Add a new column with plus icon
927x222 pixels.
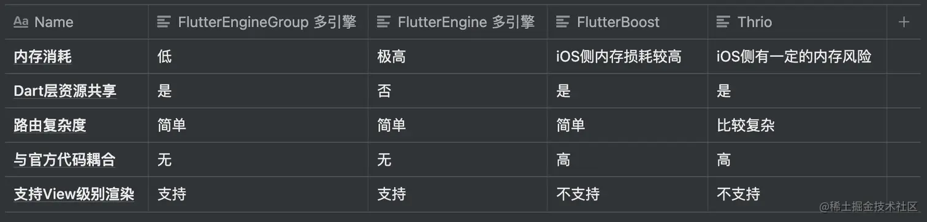pos(903,22)
